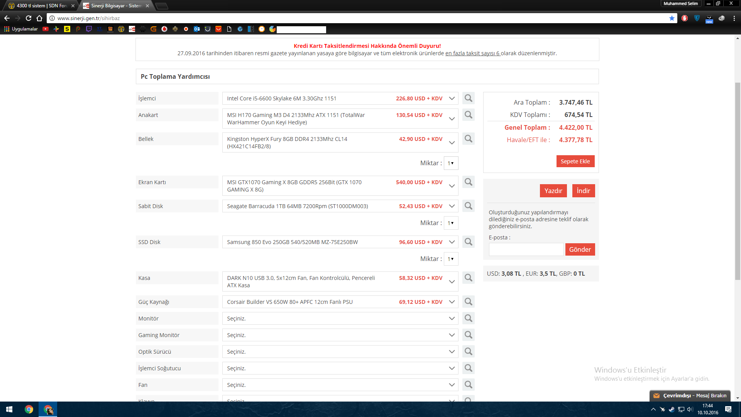The image size is (741, 417).
Task: Click the en fazla taksit sayısı link
Action: tap(472, 53)
